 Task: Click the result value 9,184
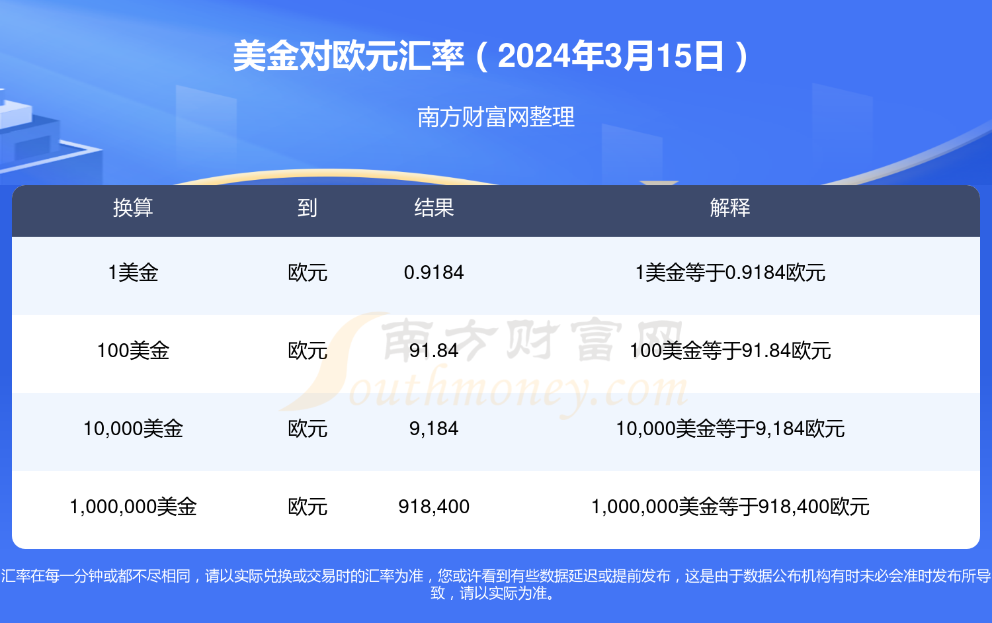(x=434, y=429)
